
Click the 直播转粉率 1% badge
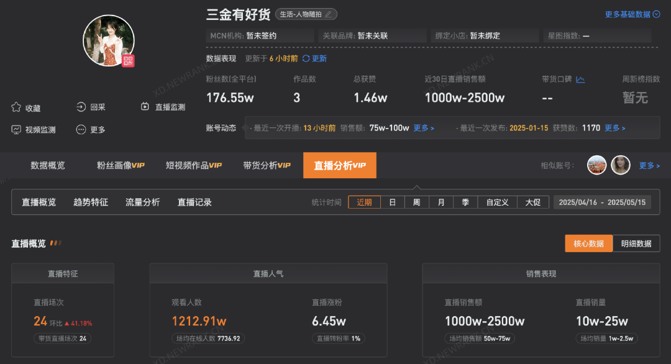[x=338, y=339]
